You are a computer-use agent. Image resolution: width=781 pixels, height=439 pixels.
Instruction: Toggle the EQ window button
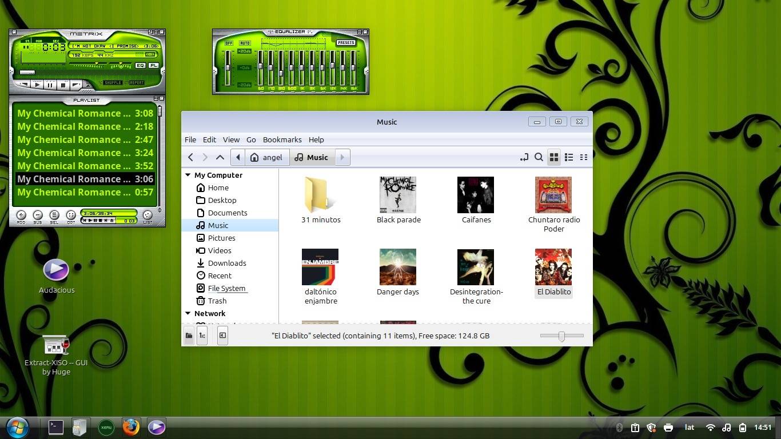(x=140, y=66)
